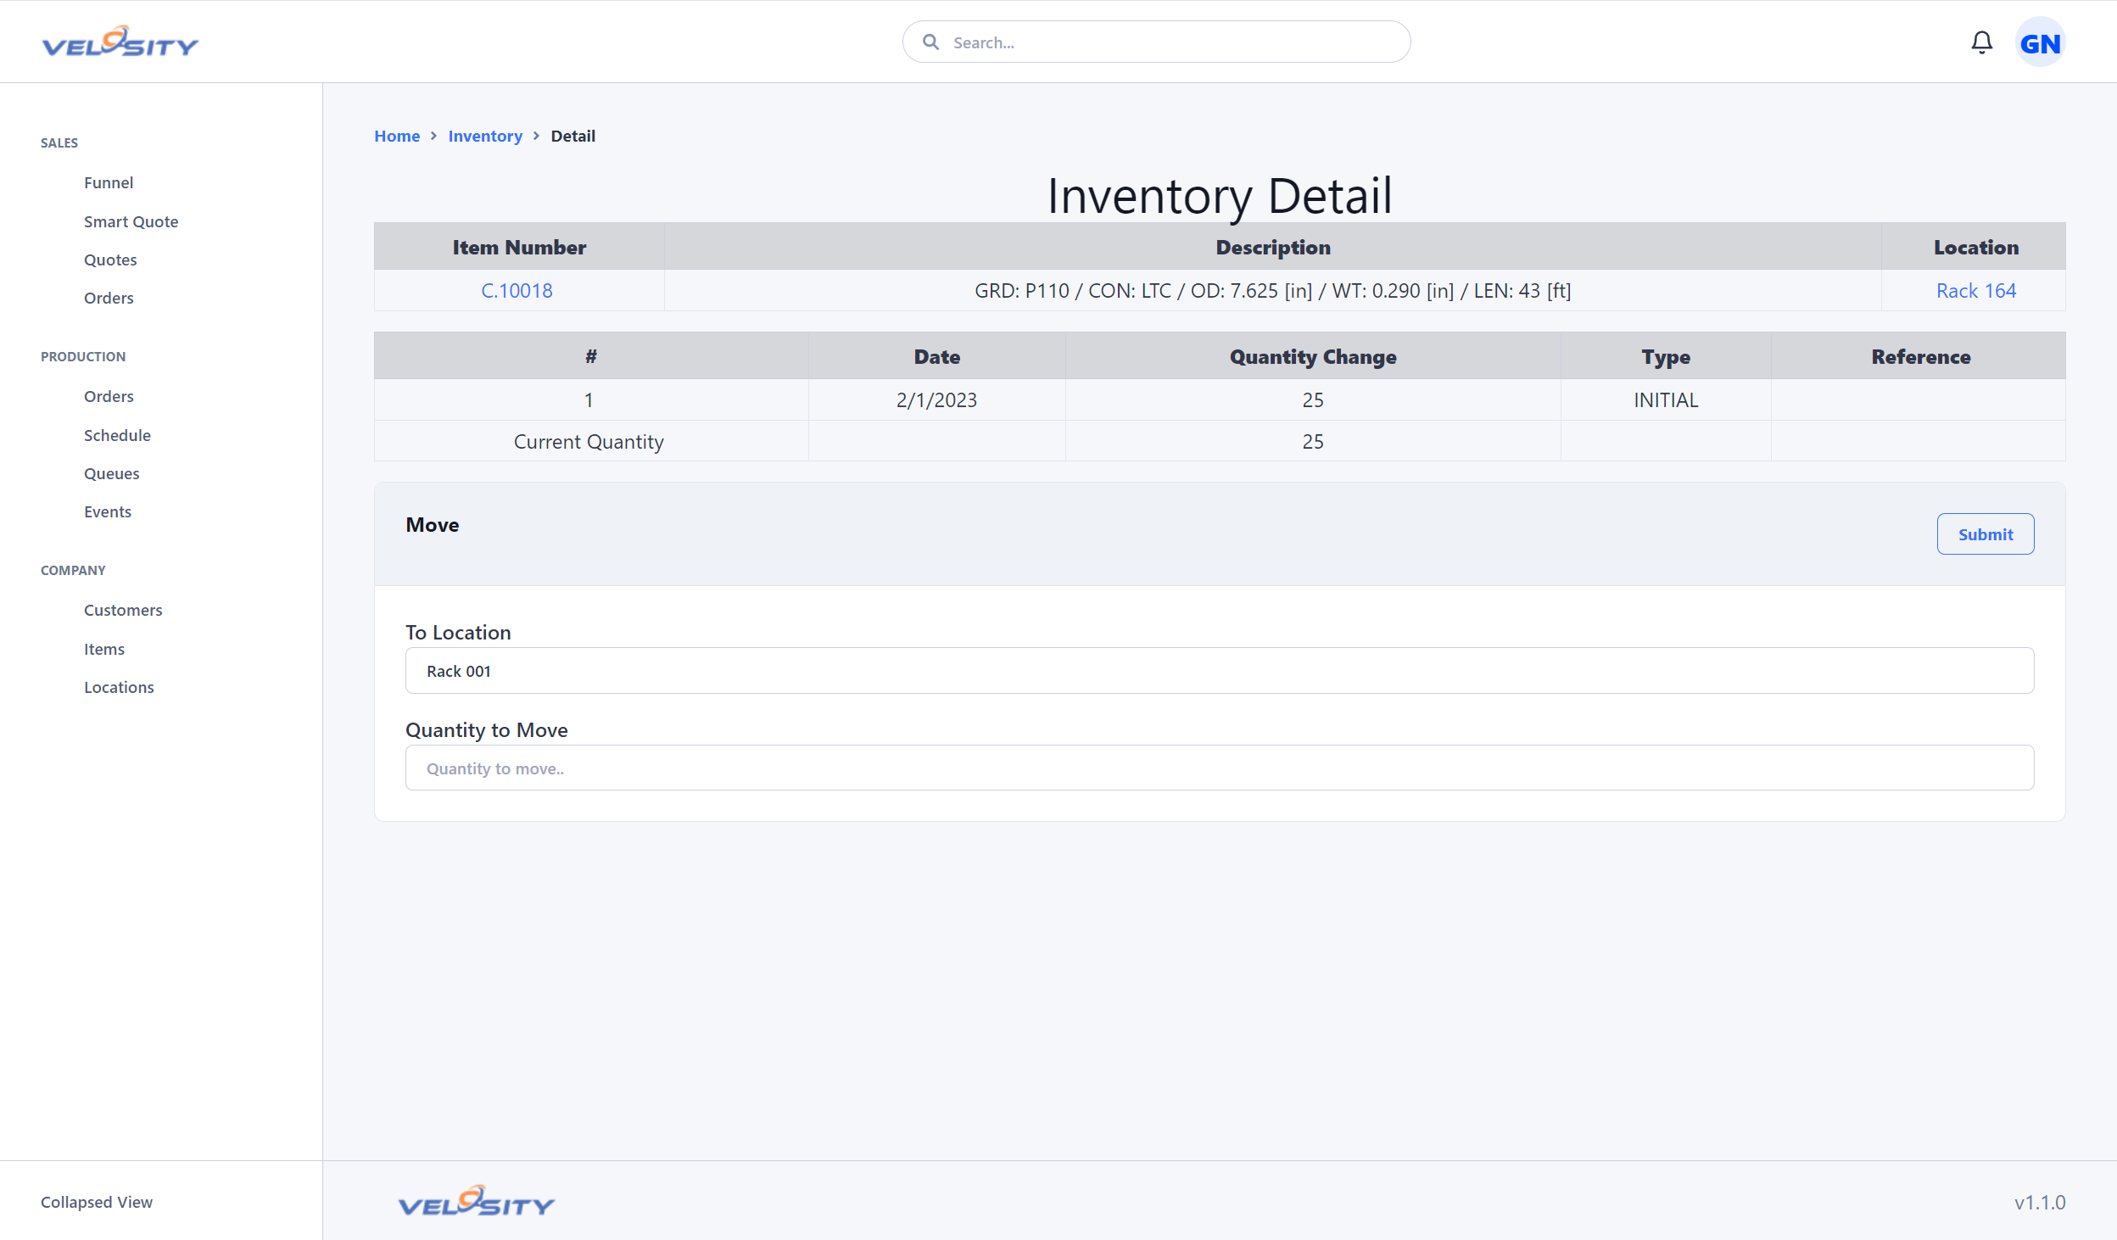Open the To Location dropdown

[x=1219, y=671]
